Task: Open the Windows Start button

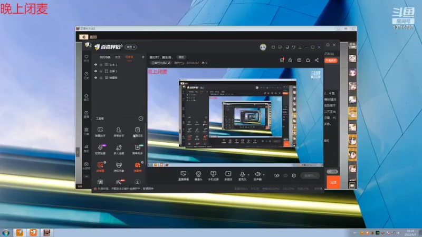Action: pos(6,233)
